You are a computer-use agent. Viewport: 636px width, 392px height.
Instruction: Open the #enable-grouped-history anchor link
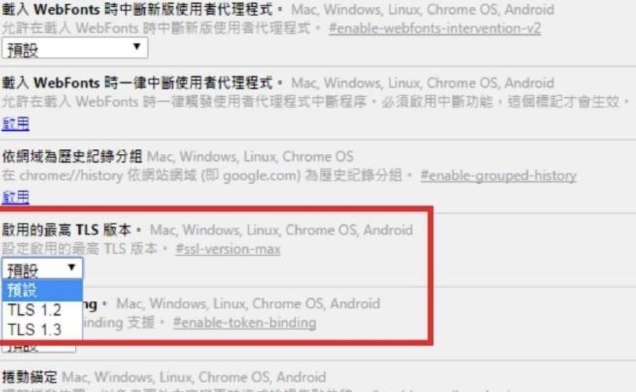pyautogui.click(x=498, y=176)
